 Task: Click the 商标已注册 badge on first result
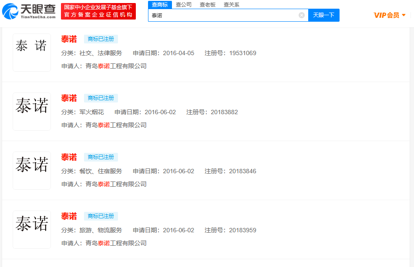[101, 39]
